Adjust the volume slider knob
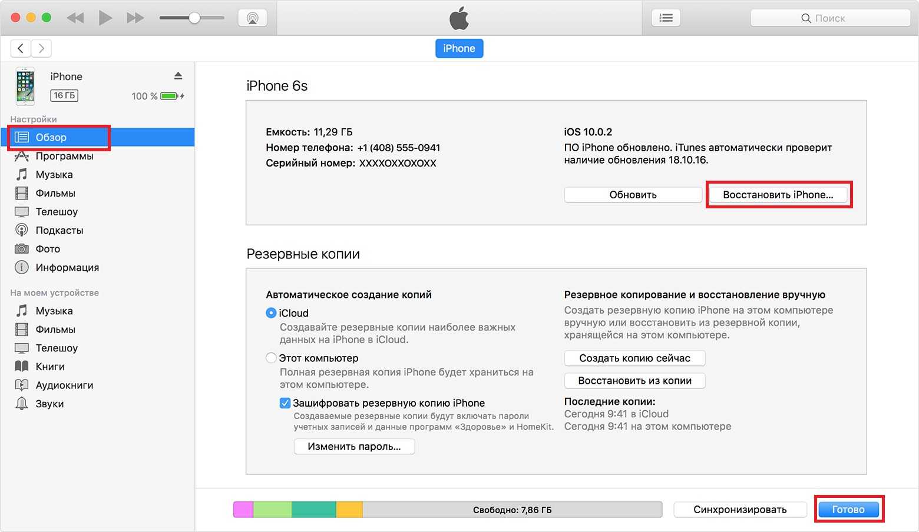919x532 pixels. (x=194, y=18)
